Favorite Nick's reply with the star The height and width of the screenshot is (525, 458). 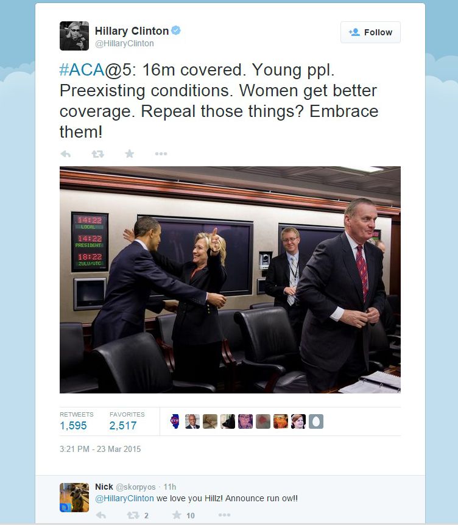click(x=177, y=515)
